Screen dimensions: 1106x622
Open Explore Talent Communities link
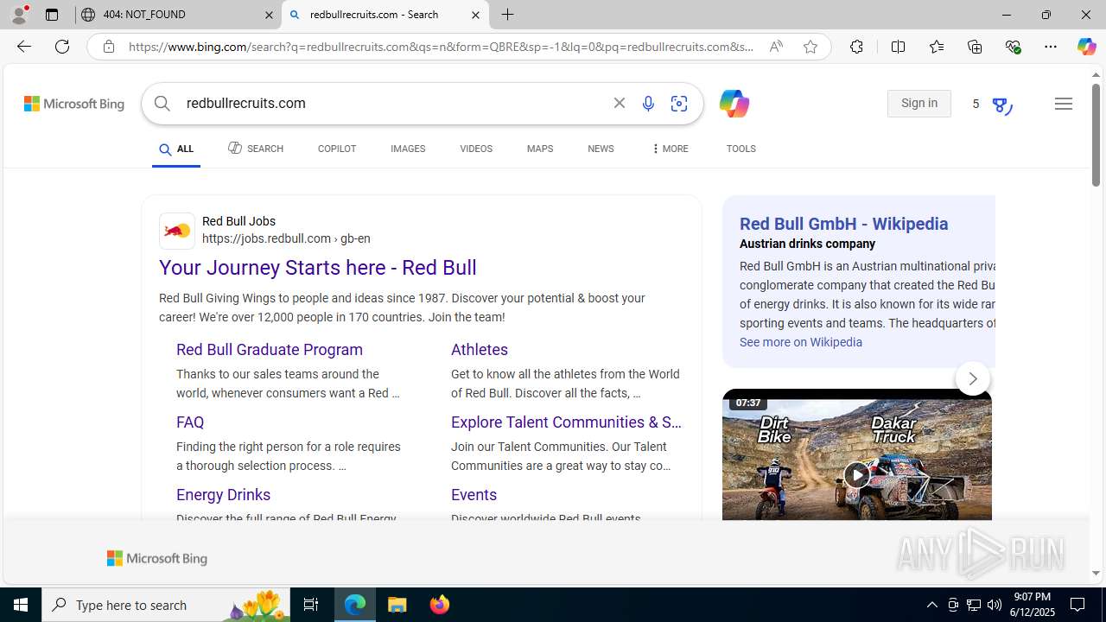566,422
